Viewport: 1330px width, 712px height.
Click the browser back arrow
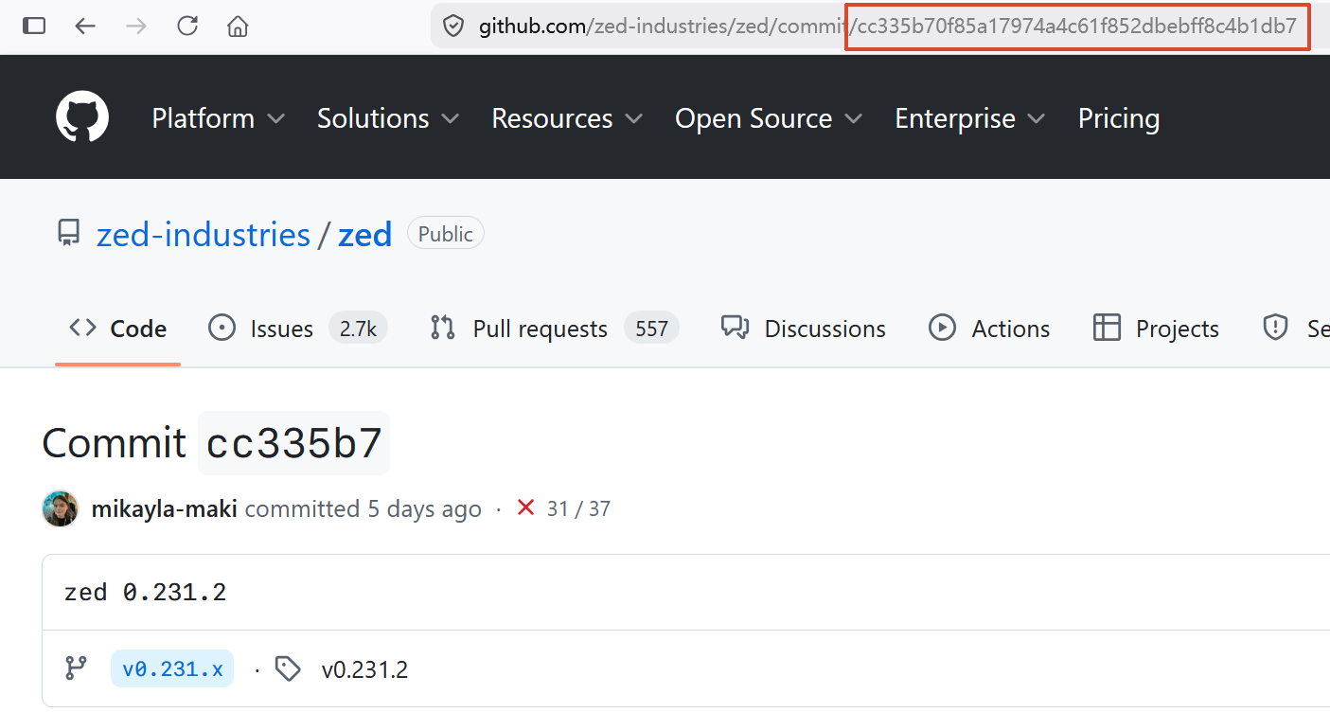[85, 26]
